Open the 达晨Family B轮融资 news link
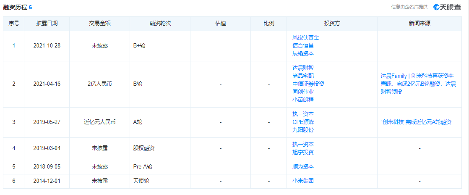The width and height of the screenshot is (469, 195). 418,84
